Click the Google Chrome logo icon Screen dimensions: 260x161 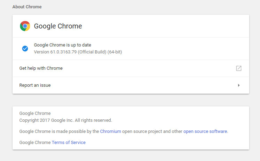tap(25, 26)
